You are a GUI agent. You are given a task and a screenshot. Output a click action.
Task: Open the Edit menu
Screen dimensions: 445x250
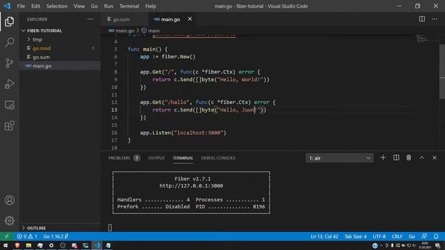coord(35,6)
